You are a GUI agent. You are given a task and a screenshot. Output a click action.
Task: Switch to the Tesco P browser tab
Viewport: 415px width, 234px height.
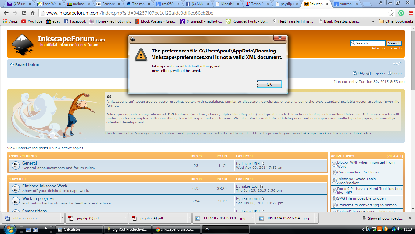[x=256, y=4]
